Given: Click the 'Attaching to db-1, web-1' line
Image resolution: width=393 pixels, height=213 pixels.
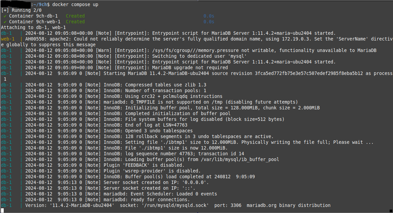Looking at the screenshot, I should 33,28.
